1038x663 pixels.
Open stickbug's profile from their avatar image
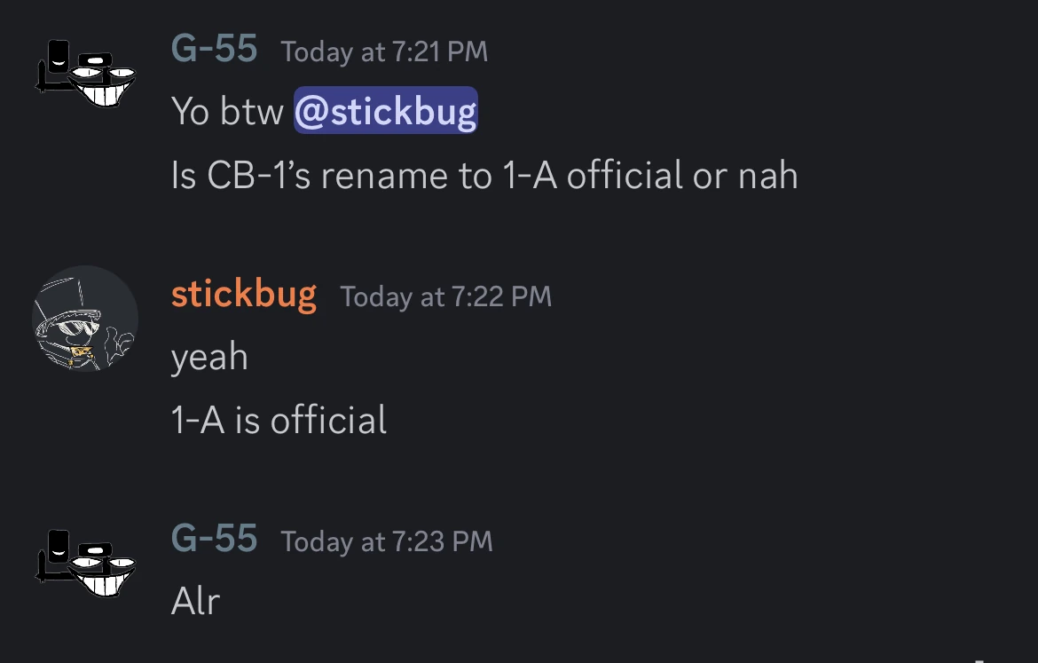point(85,318)
